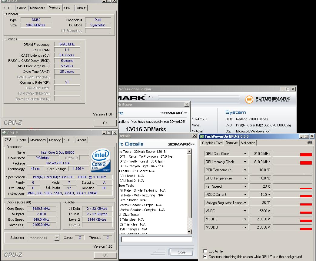Image resolution: width=316 pixels, height=261 pixels.
Task: Click the Multiplier x 10.0 value
Action: point(41,214)
